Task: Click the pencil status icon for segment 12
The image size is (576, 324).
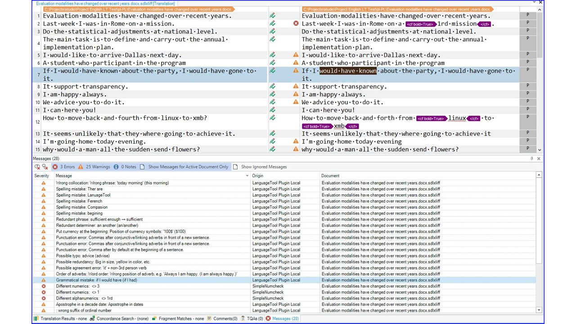Action: pos(272,118)
